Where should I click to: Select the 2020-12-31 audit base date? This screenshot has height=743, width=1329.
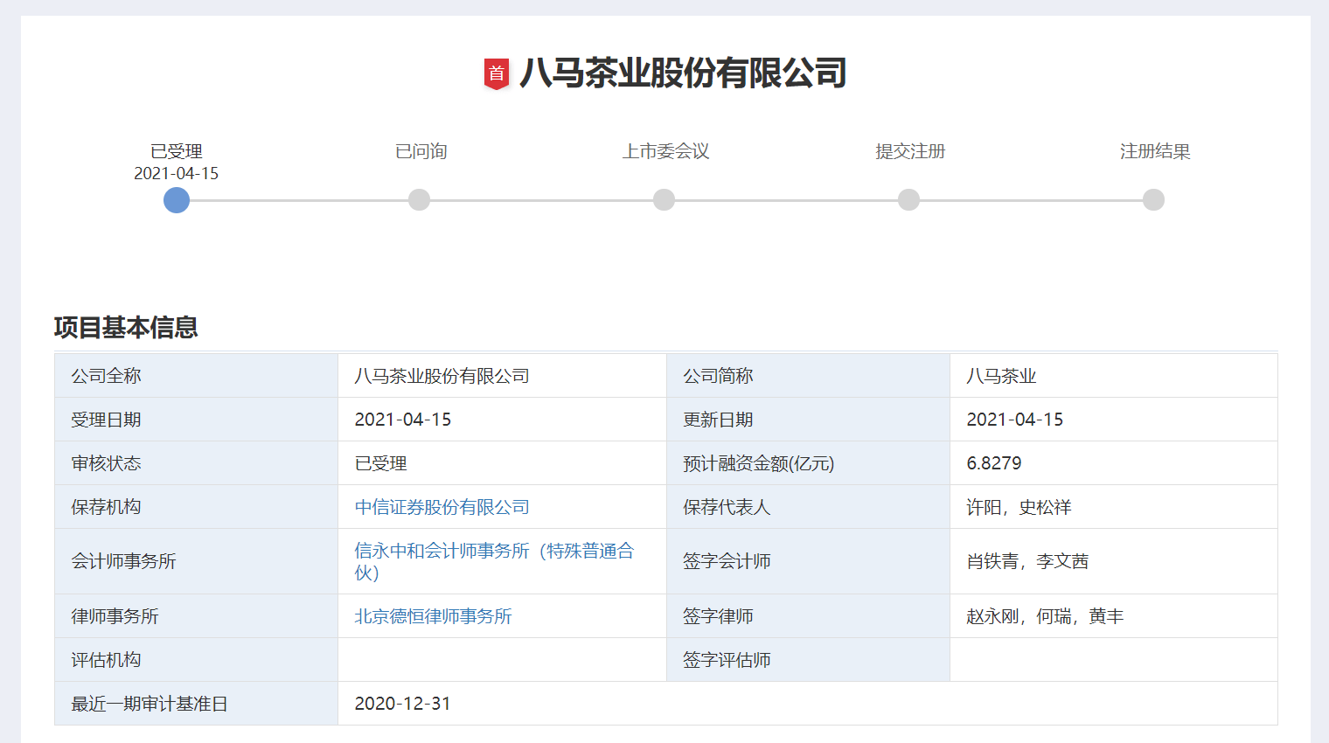click(402, 704)
